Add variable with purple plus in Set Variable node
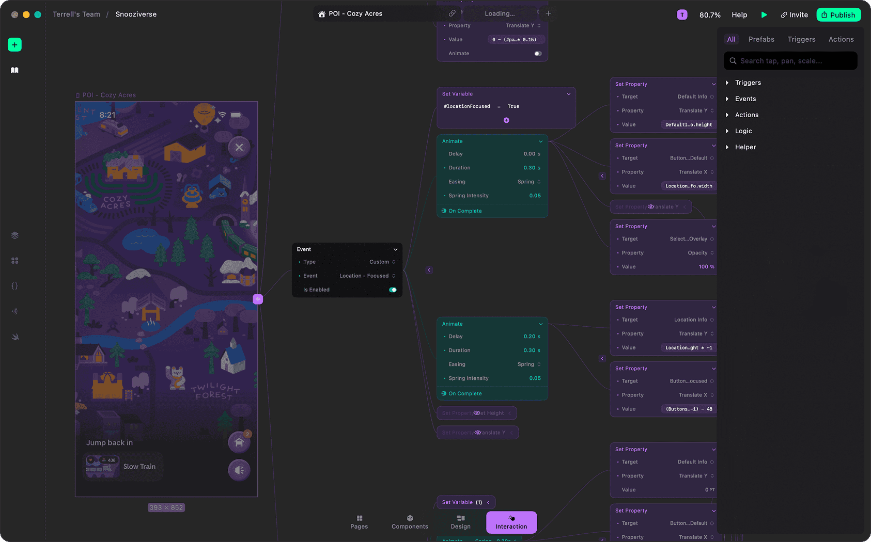This screenshot has height=542, width=871. click(x=506, y=120)
